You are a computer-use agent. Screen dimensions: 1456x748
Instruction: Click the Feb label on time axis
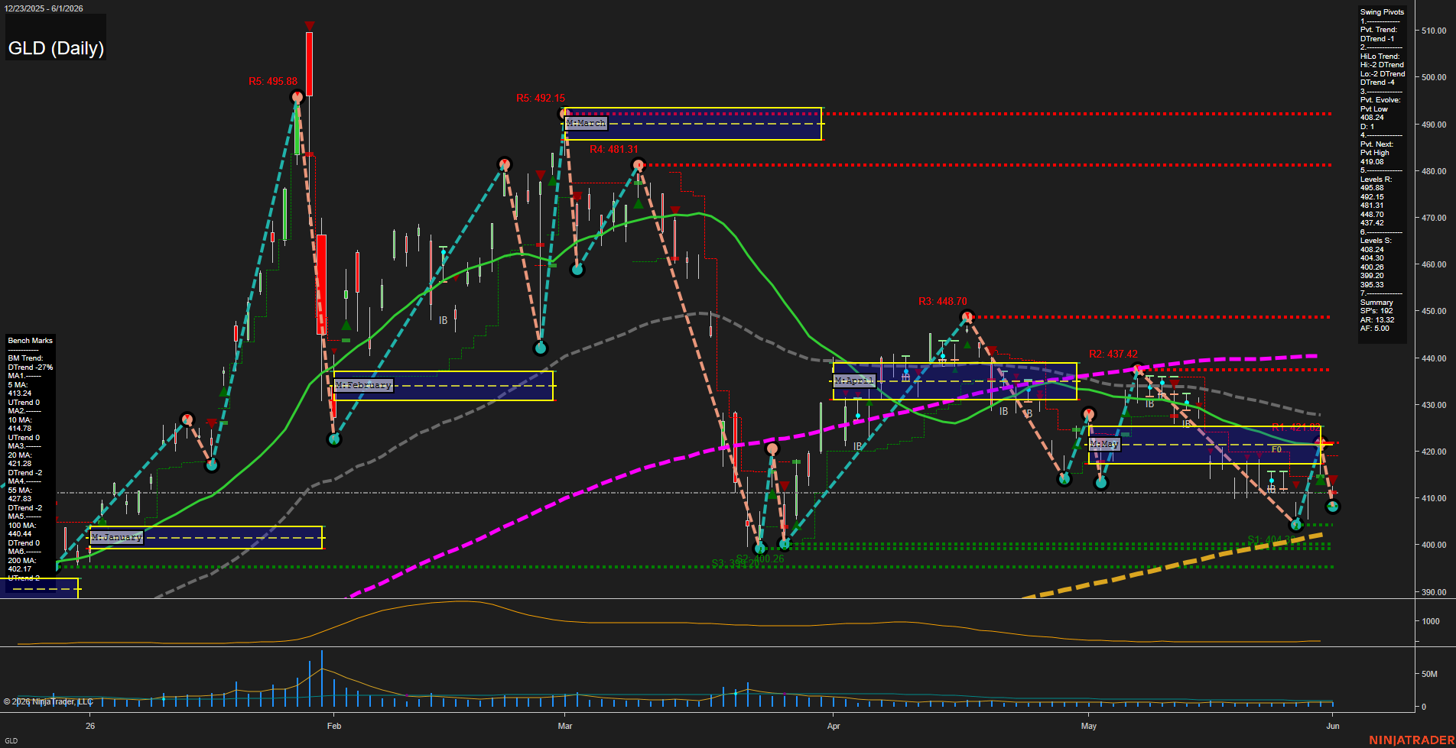click(333, 726)
